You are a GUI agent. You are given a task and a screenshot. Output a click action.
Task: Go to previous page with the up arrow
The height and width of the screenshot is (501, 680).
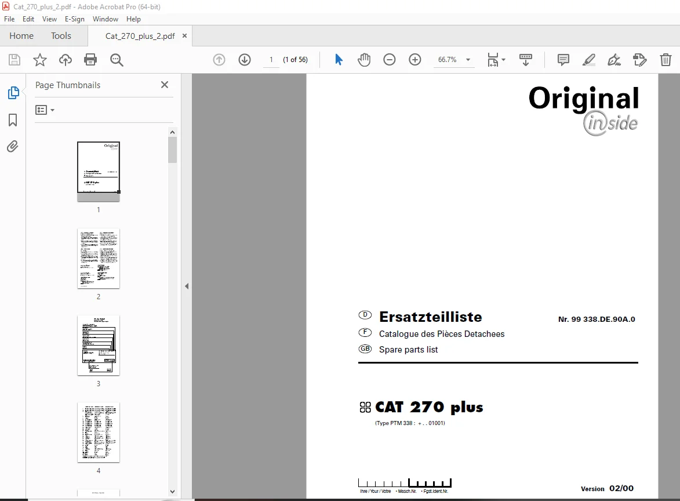pyautogui.click(x=219, y=60)
